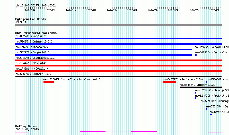Open the nsv5503143 variant label
Image resolution: width=229 pixels, height=135 pixels.
[219, 112]
